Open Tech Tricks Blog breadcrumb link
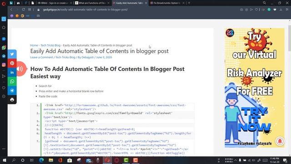291x164 pixels. point(50,45)
